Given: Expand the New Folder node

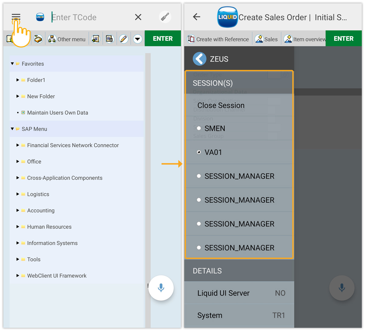Looking at the screenshot, I should coord(18,96).
